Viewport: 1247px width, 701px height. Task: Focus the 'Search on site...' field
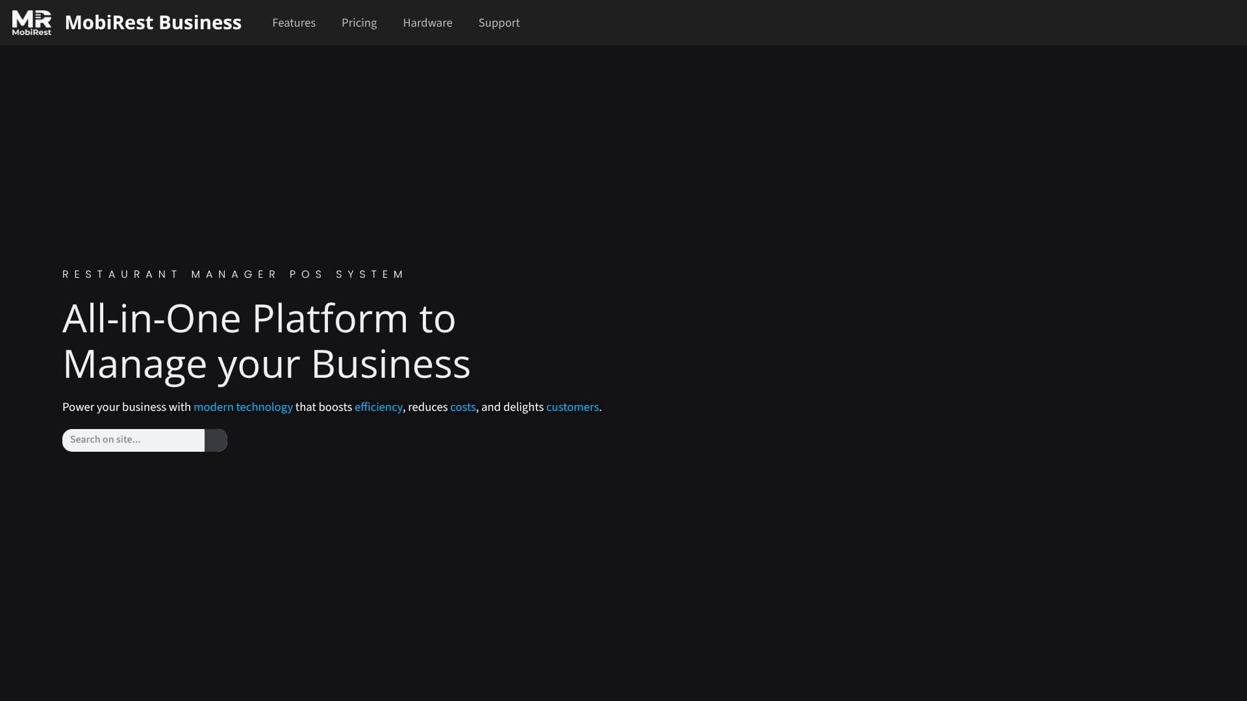[x=133, y=440]
